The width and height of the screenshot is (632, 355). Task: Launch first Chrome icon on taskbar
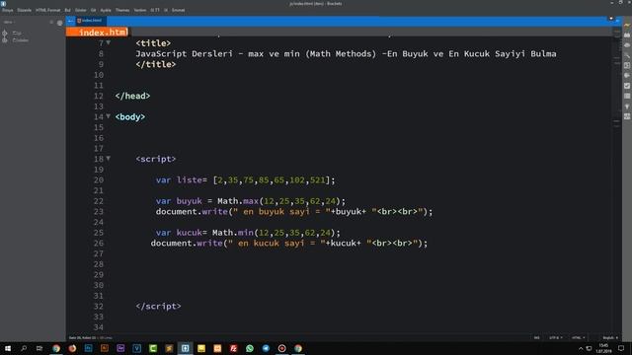56,348
